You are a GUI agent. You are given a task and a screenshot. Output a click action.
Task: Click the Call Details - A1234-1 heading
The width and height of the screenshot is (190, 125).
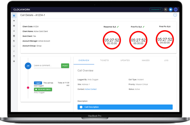[33, 15]
